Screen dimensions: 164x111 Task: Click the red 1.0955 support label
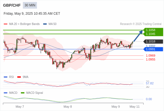[x=150, y=59]
